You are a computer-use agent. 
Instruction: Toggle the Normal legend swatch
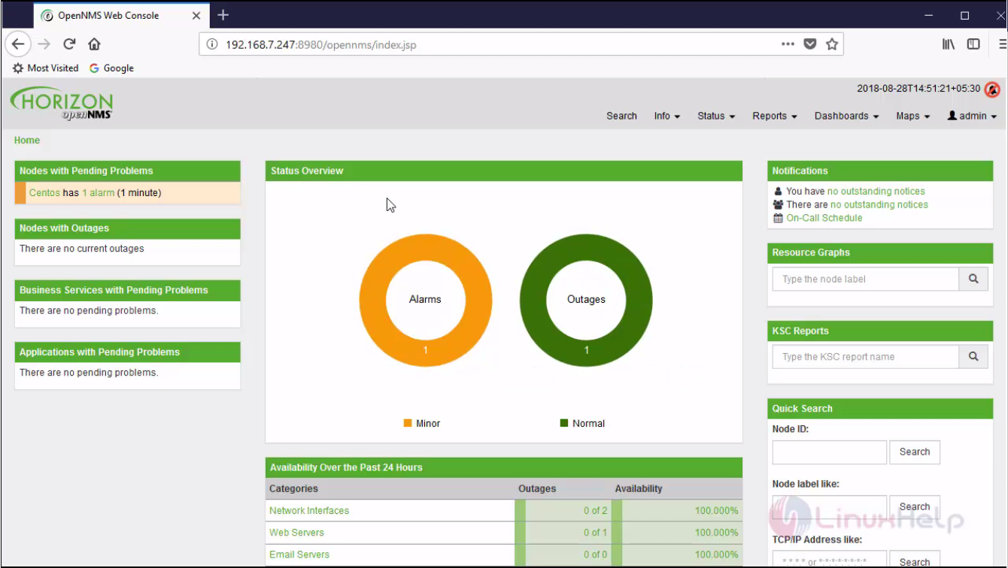(x=564, y=423)
